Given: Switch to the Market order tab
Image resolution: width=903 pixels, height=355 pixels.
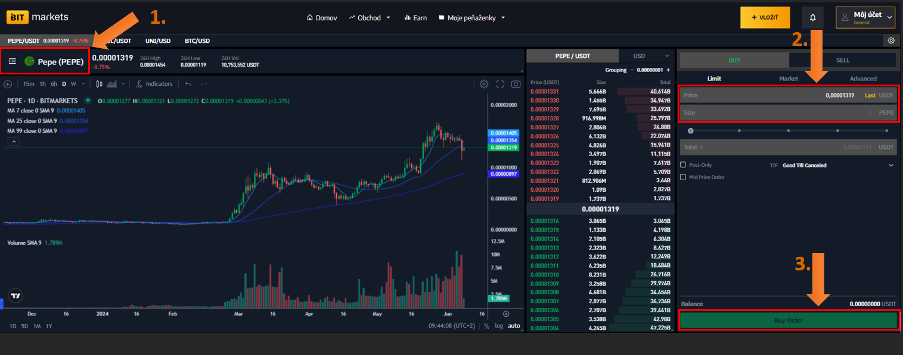Looking at the screenshot, I should tap(789, 79).
